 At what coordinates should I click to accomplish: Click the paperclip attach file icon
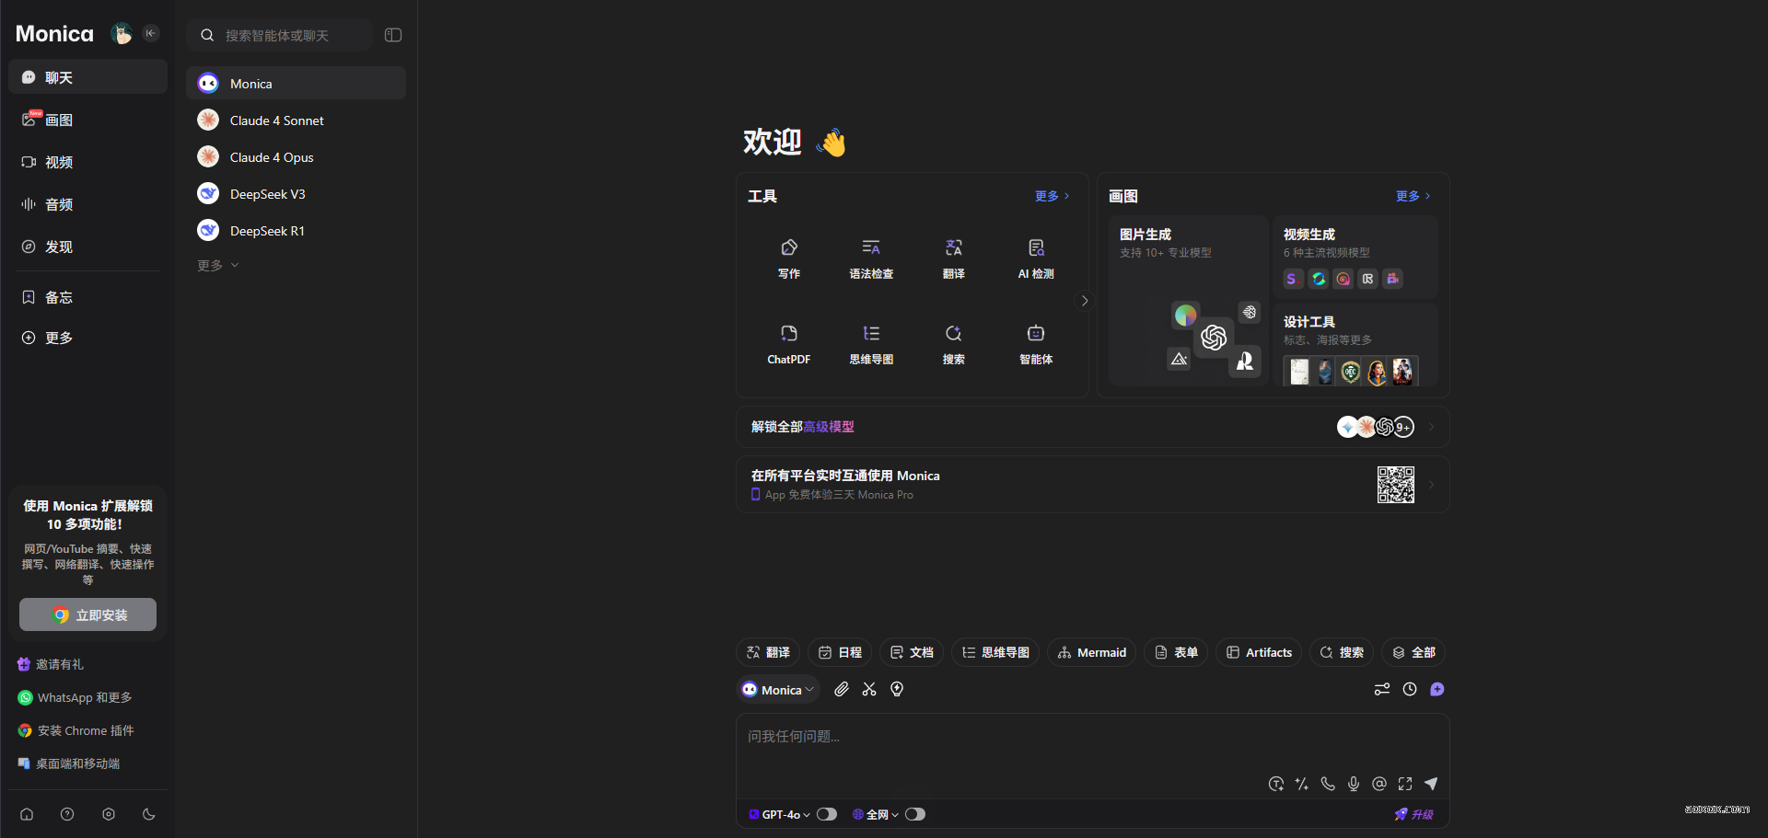pyautogui.click(x=842, y=689)
